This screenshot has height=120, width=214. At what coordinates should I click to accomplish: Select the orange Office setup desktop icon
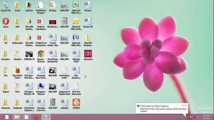(x=76, y=104)
